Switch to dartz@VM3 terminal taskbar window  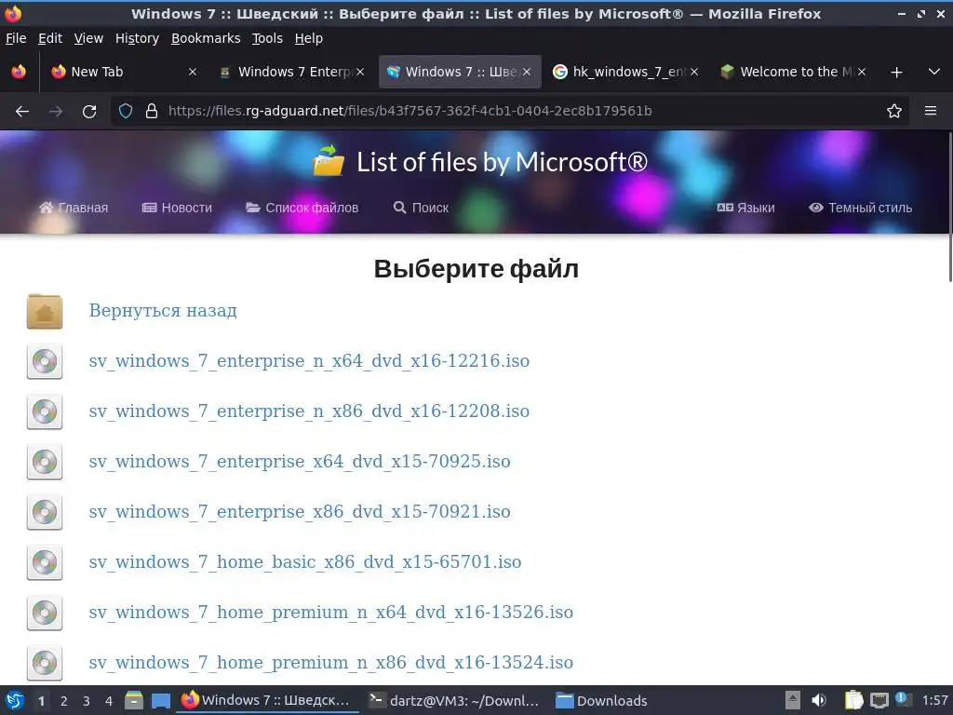tap(453, 701)
